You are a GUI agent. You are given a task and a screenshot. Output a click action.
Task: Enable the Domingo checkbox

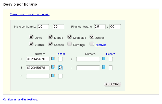69,44
